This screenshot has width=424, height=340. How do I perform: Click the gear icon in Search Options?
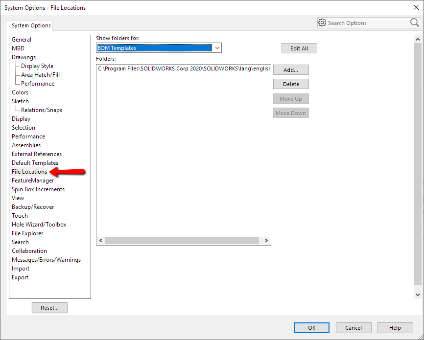coord(322,23)
